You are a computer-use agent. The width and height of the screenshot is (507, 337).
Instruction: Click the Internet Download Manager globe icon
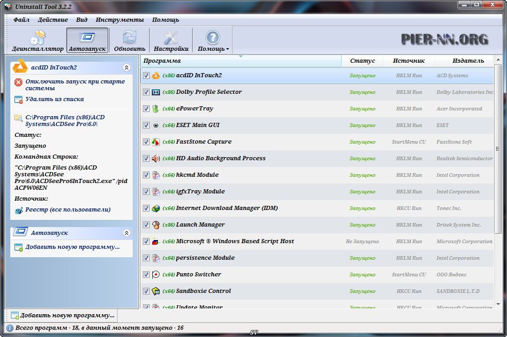pos(156,208)
